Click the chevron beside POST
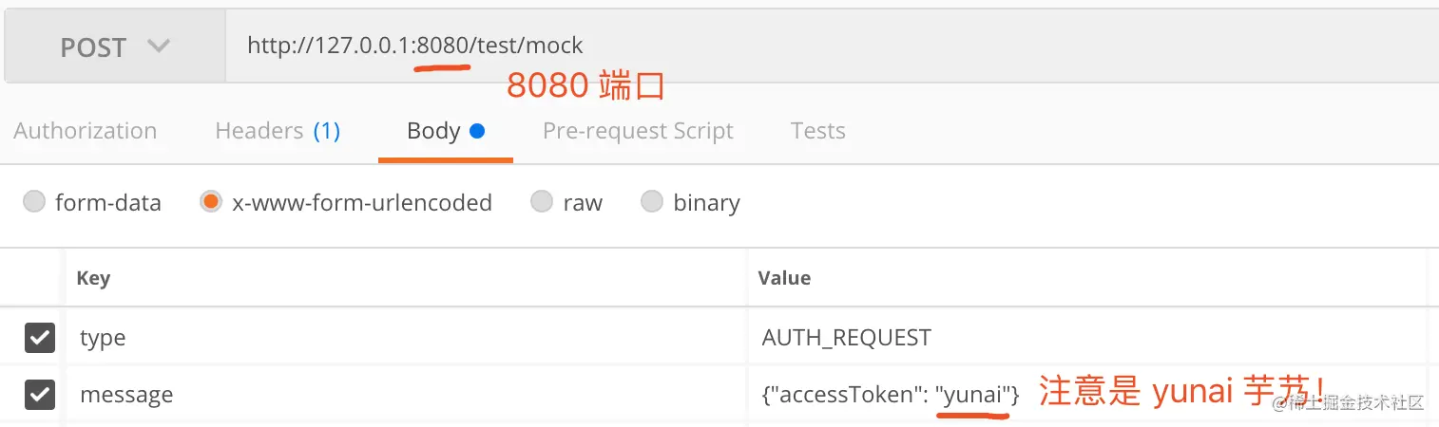This screenshot has width=1439, height=427. [159, 46]
